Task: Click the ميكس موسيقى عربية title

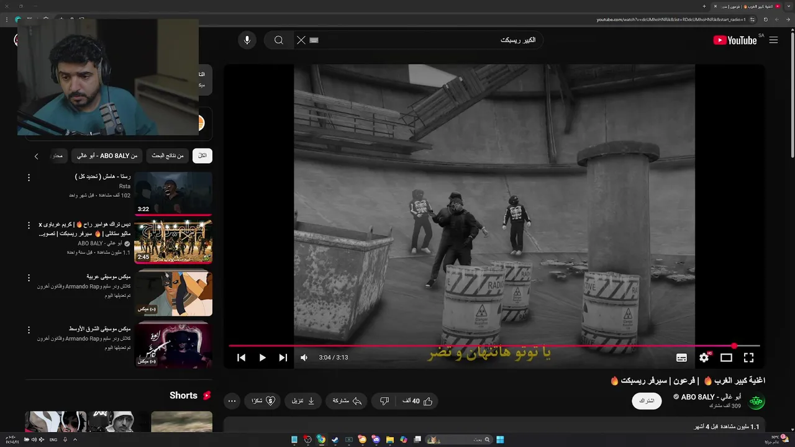Action: pos(108,276)
